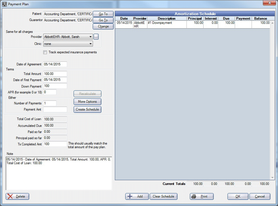Screen dimensions: 278x206
Task: Open the provider picker via the ellipsis button
Action: click(x=96, y=37)
